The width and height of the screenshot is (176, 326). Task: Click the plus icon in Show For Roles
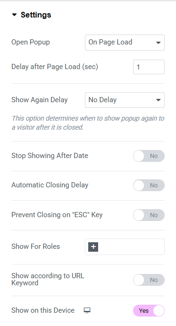[93, 247]
